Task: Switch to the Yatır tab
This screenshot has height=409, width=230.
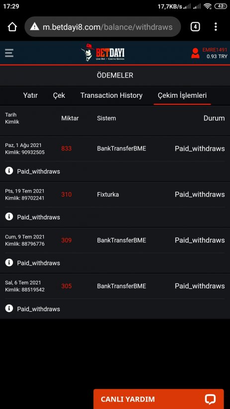Action: 30,95
